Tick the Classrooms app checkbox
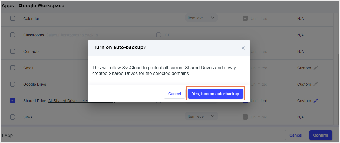 click(x=13, y=35)
